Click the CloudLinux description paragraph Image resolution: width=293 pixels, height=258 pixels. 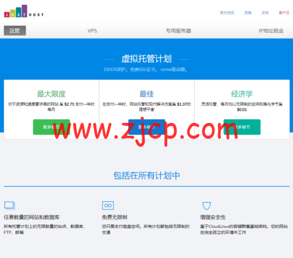point(244,229)
